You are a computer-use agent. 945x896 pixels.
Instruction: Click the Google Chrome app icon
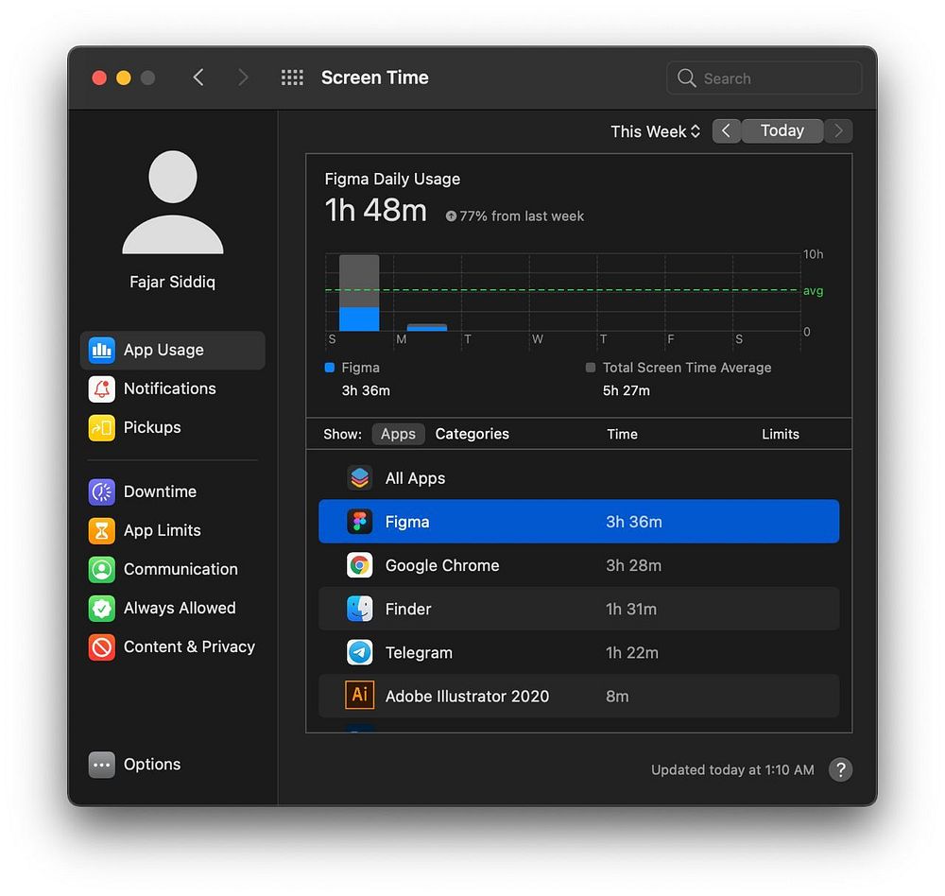point(360,565)
